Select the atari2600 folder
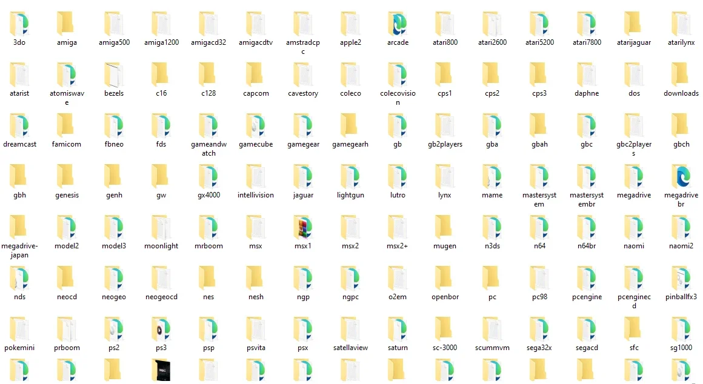Viewport: 703px width, 384px height. [492, 24]
